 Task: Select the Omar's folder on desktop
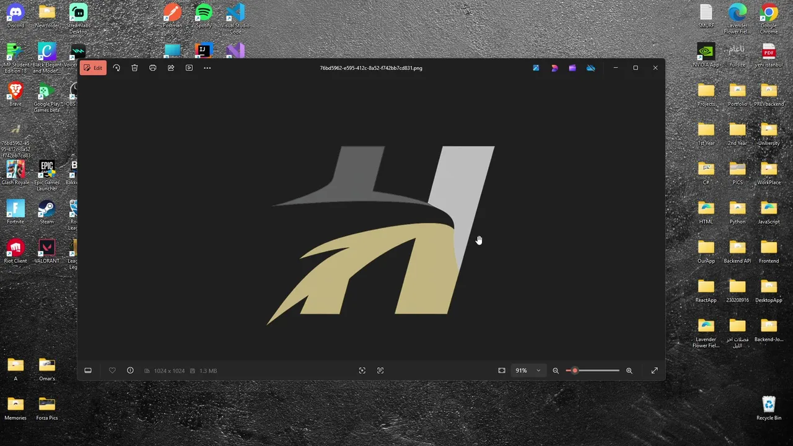point(47,369)
